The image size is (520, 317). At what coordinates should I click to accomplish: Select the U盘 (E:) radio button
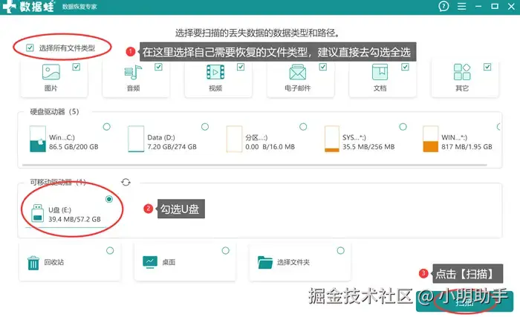[109, 199]
